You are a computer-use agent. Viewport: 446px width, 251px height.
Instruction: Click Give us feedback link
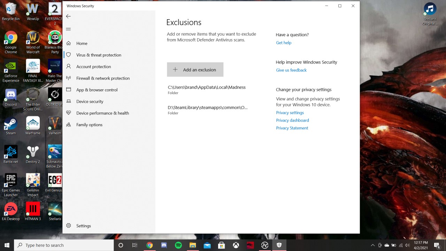pos(291,70)
